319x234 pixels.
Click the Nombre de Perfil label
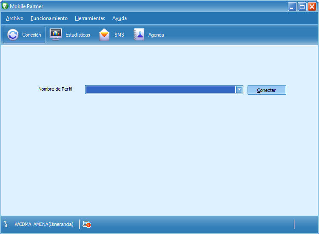[x=55, y=89]
